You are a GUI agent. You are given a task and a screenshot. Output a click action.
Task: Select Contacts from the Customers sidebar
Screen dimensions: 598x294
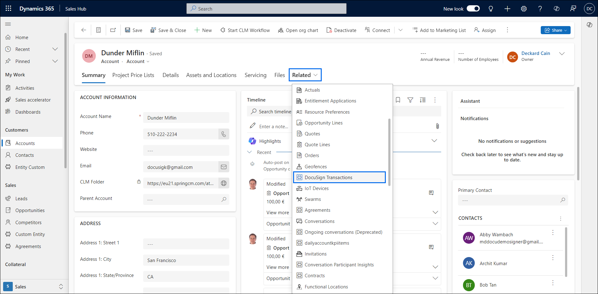coord(25,155)
